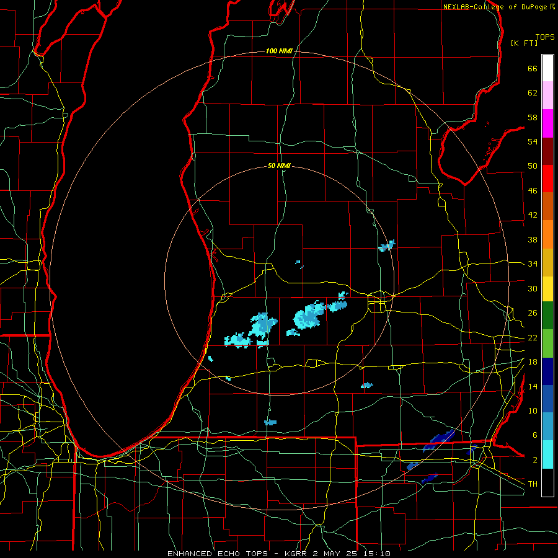
Task: Click the black TH threshold swatch
Action: point(547,482)
